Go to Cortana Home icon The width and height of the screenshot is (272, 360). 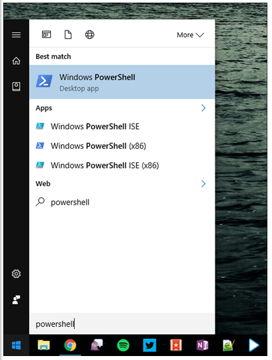tap(17, 61)
